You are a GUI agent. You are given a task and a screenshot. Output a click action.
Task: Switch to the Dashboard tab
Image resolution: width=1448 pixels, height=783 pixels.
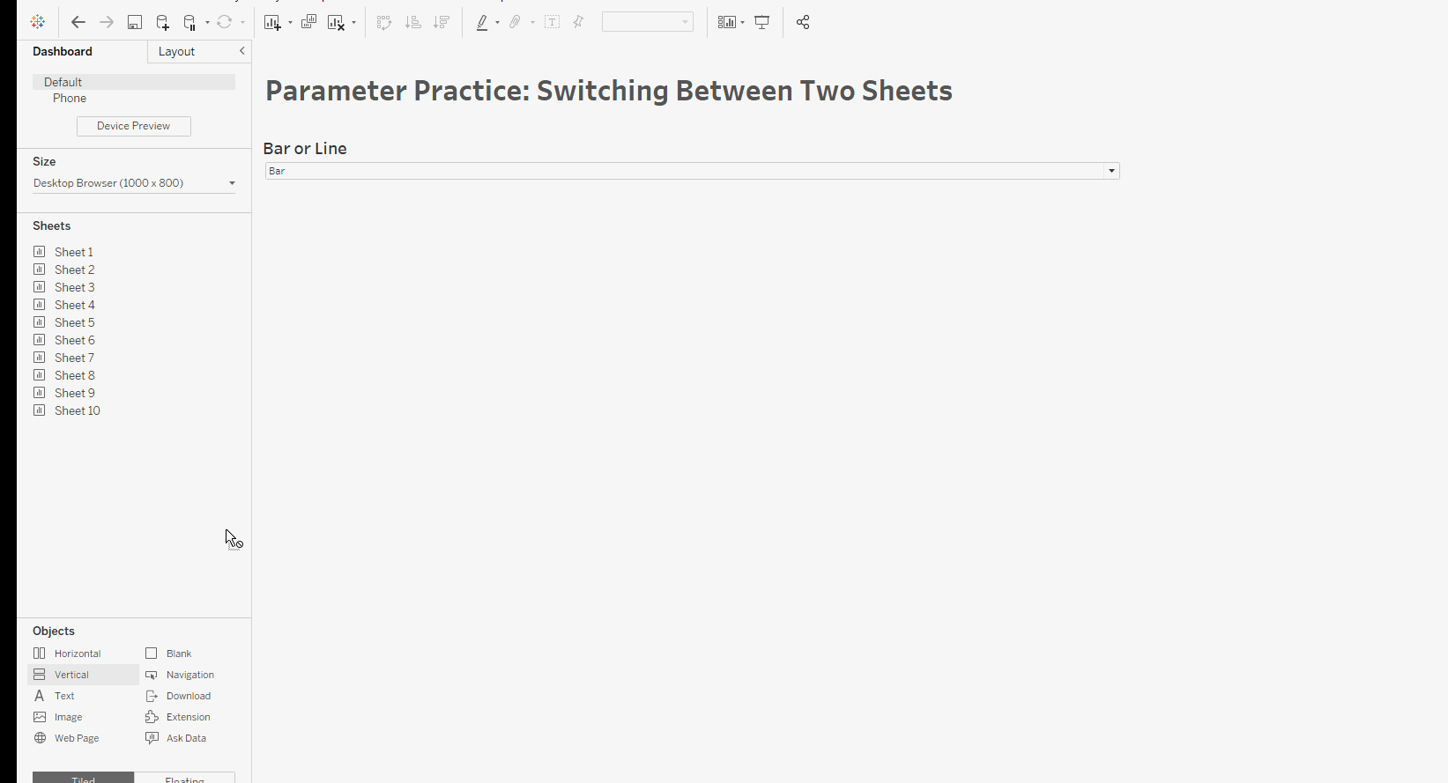pyautogui.click(x=63, y=52)
